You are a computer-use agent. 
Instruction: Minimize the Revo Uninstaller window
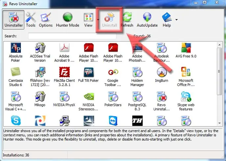195,2
